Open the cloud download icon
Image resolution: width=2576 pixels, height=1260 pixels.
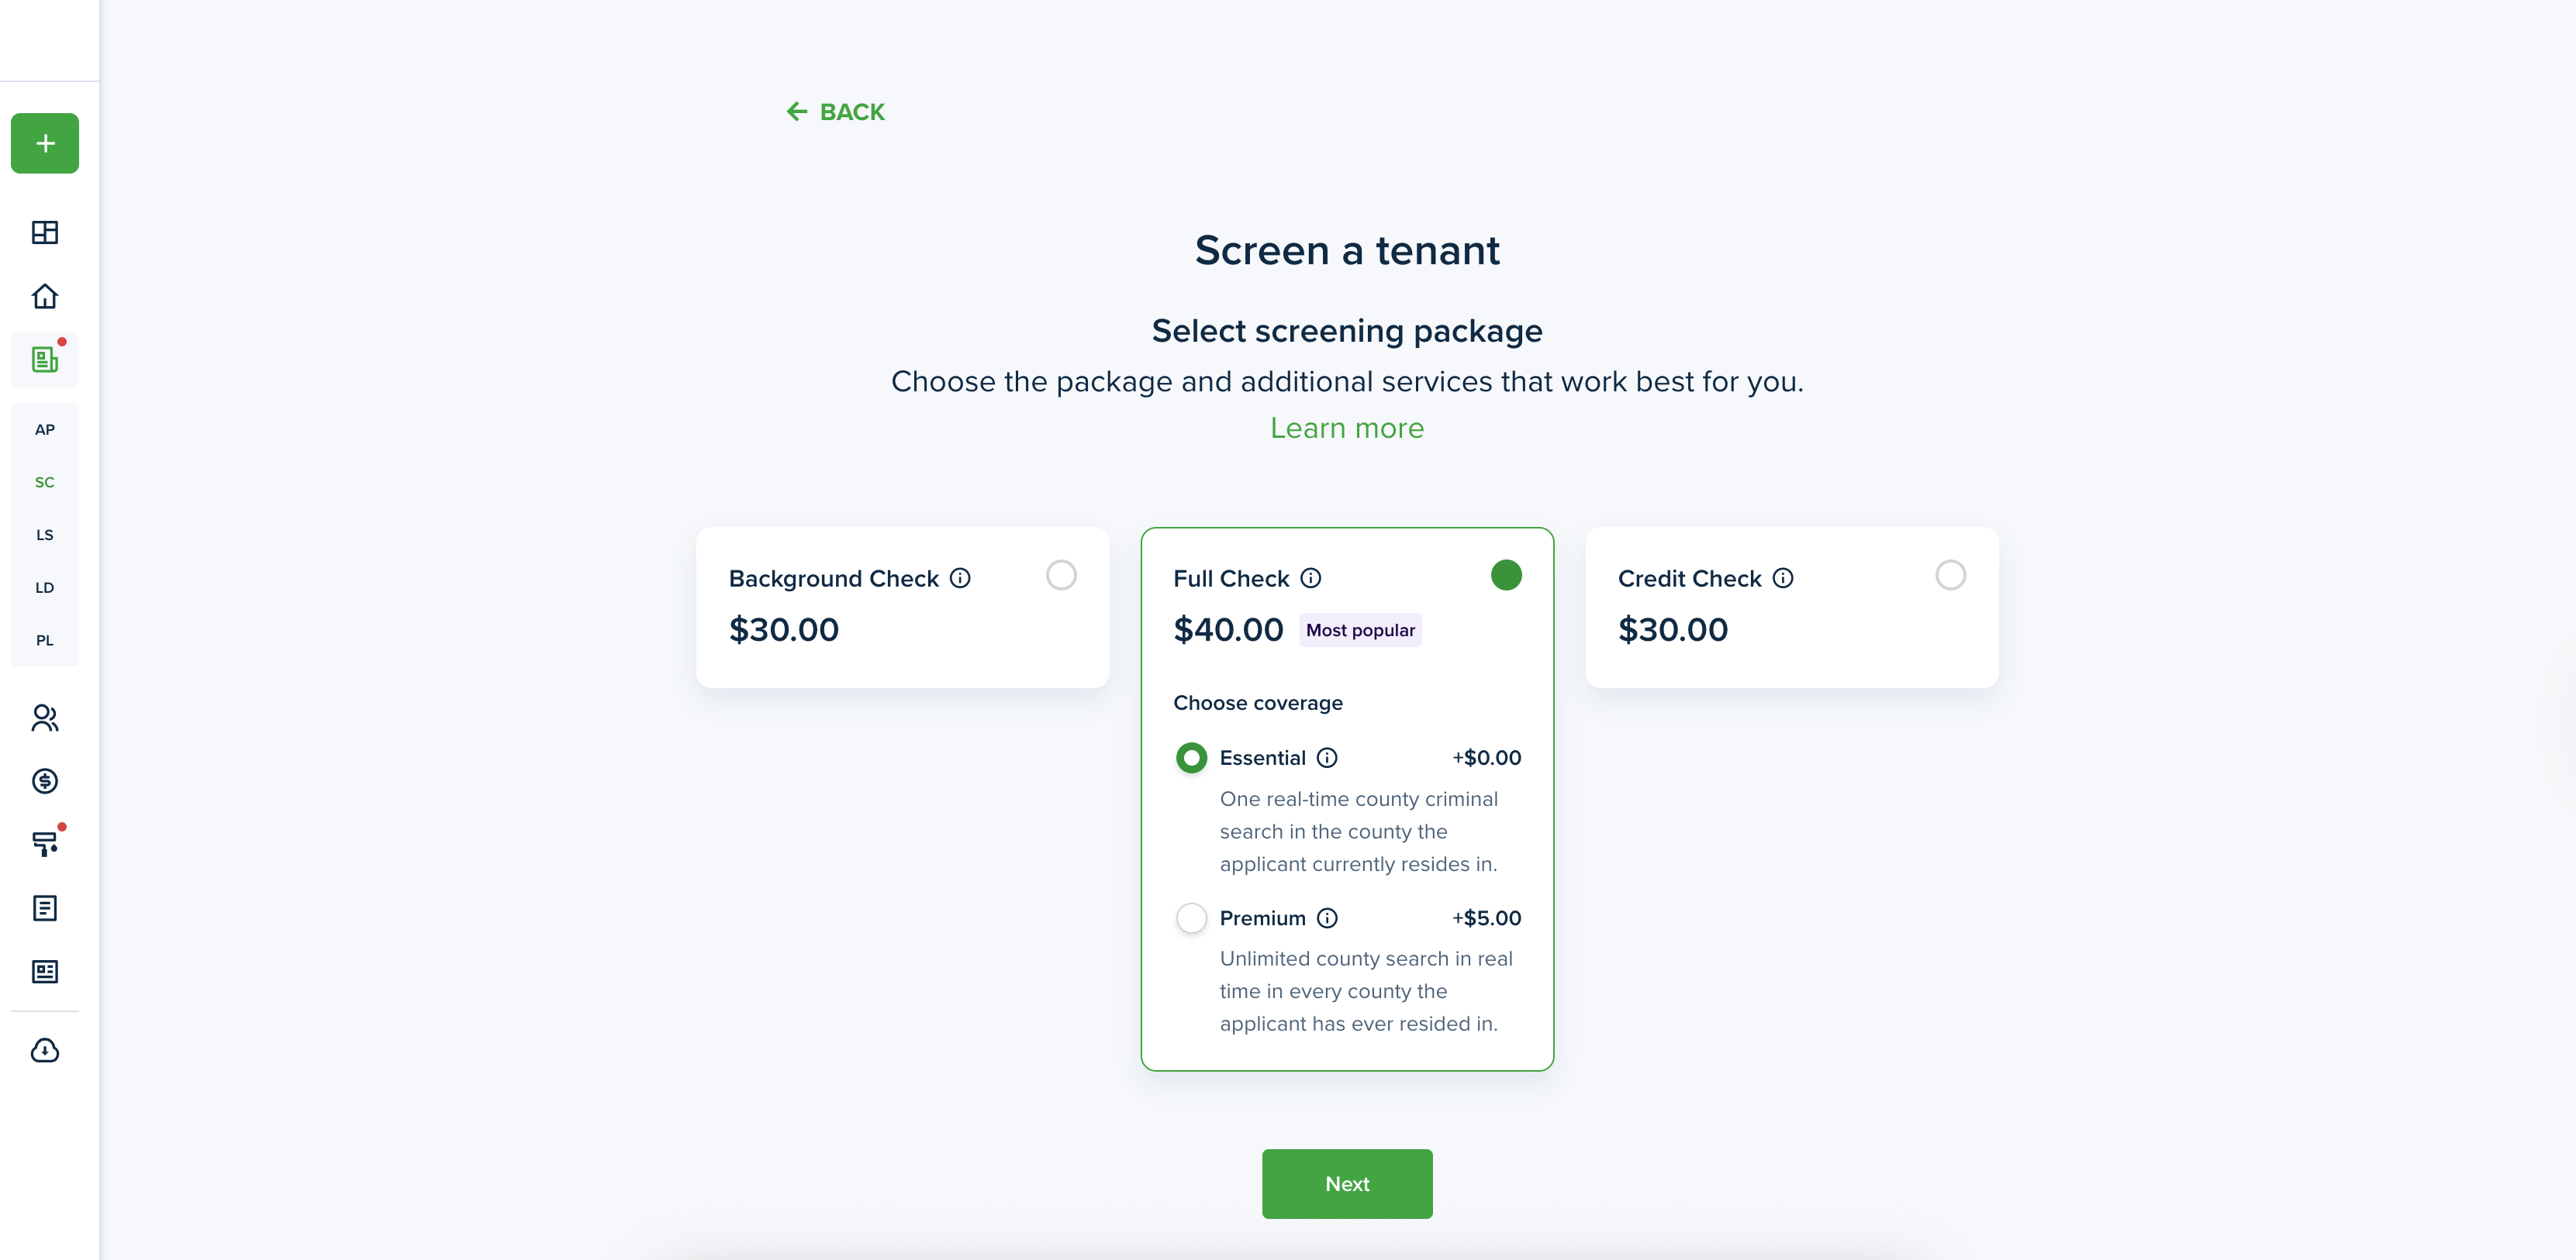[45, 1050]
